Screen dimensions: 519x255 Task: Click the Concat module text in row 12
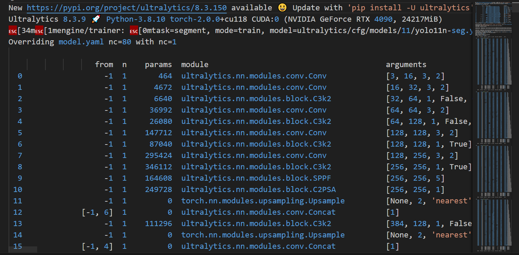(x=259, y=212)
